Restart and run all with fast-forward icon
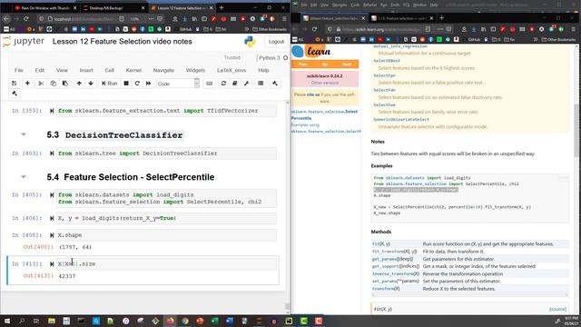Viewport: 581px width, 327px height. pyautogui.click(x=149, y=84)
